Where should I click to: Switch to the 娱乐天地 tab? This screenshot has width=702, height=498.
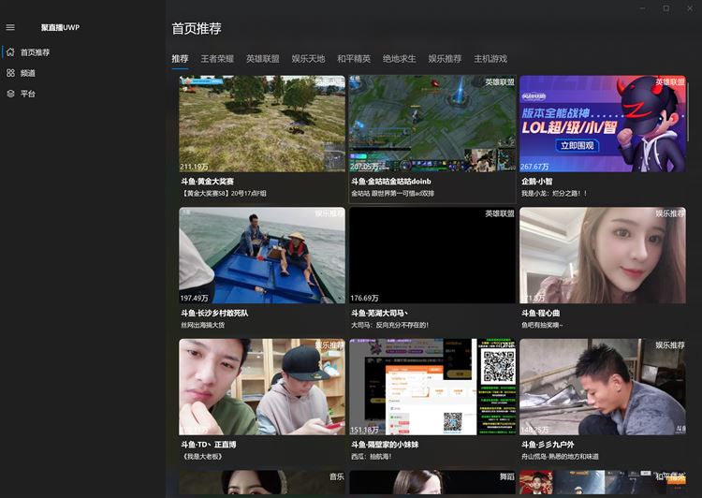308,59
